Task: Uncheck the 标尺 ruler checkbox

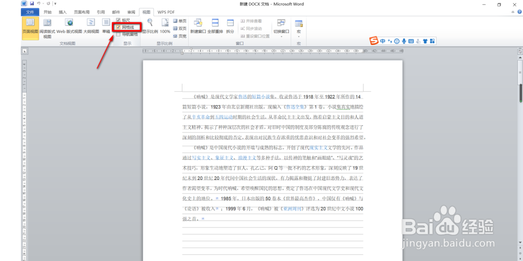Action: [118, 20]
